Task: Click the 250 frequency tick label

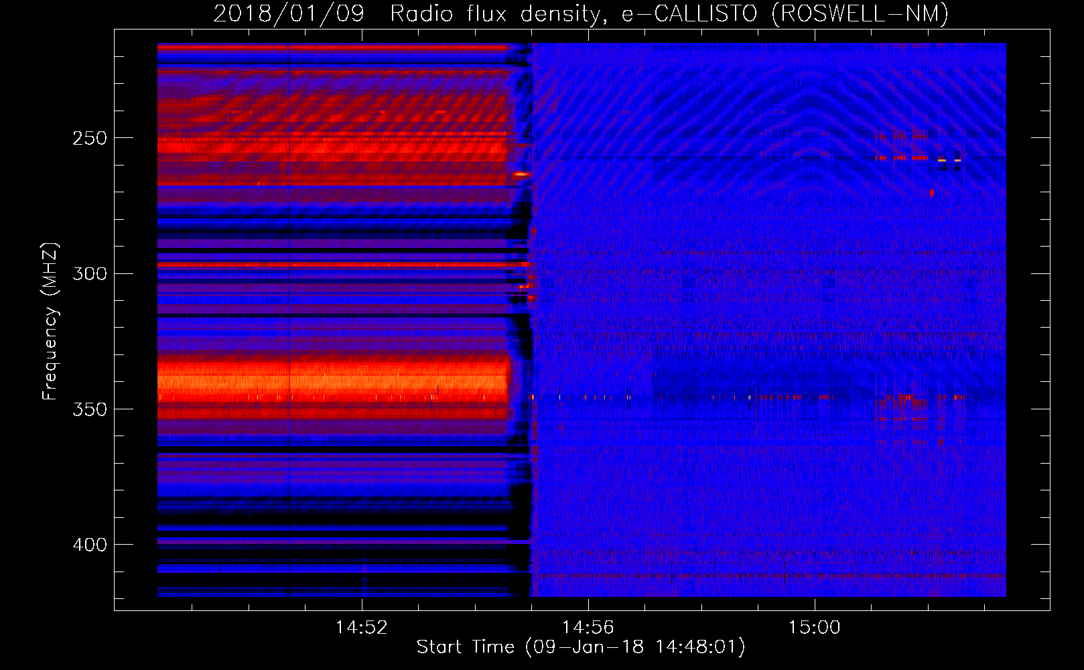Action: pyautogui.click(x=90, y=138)
